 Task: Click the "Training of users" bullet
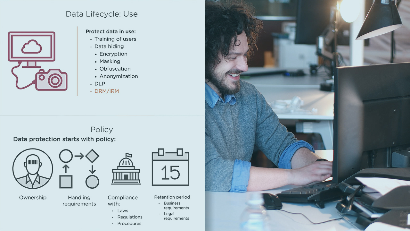click(x=115, y=39)
